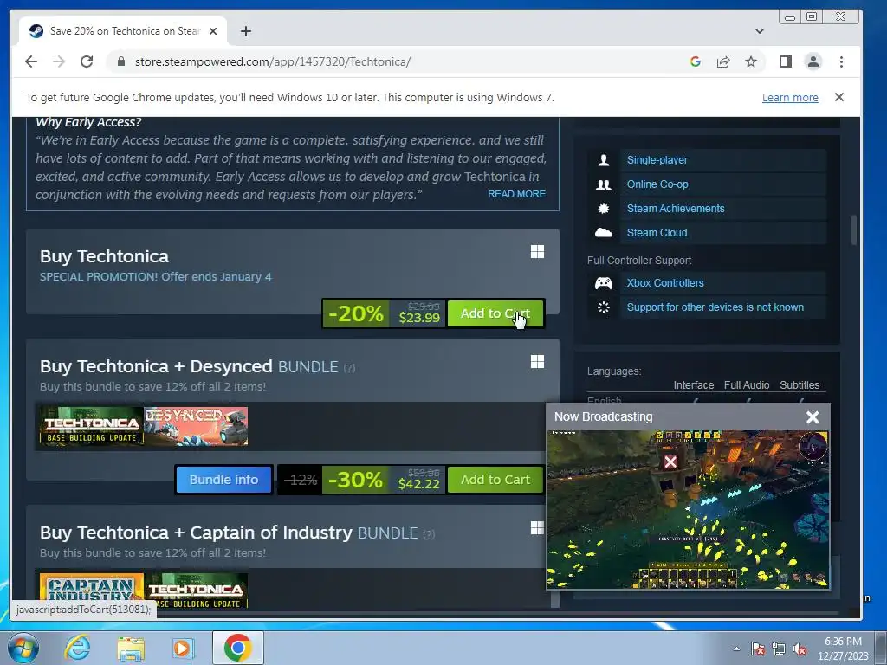This screenshot has height=665, width=887.
Task: Add Techtonica to cart at $23.99
Action: click(495, 313)
